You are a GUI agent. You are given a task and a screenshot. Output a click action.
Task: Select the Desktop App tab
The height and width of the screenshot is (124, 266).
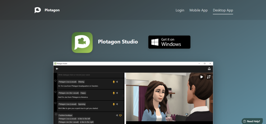223,10
